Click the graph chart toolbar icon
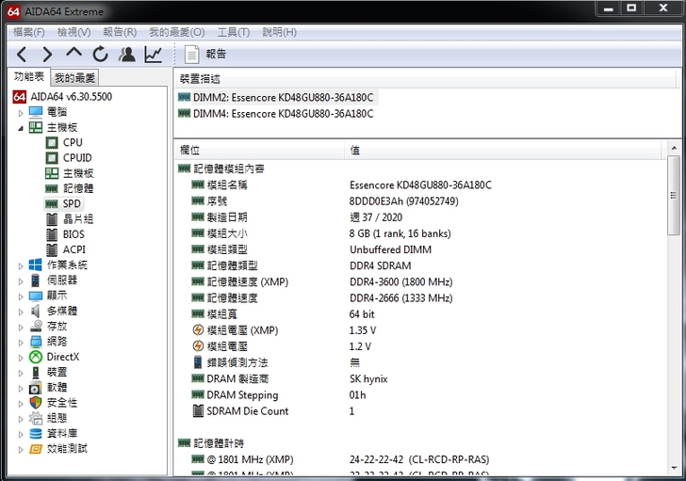The height and width of the screenshot is (481, 686). coord(153,55)
